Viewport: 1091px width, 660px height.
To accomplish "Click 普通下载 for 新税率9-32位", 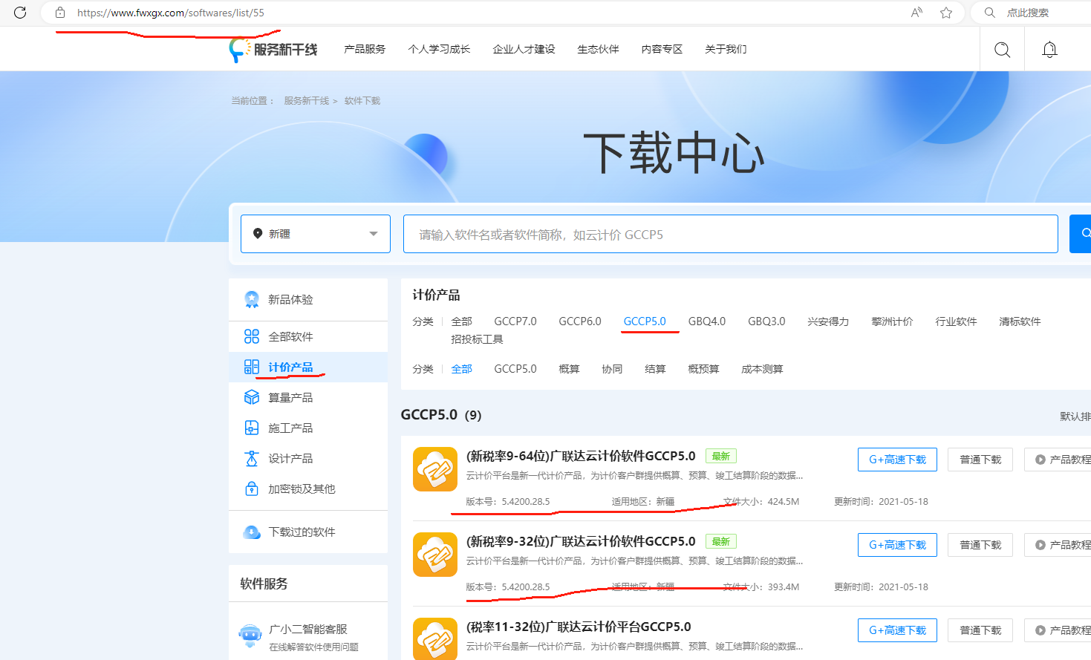I will click(x=980, y=545).
